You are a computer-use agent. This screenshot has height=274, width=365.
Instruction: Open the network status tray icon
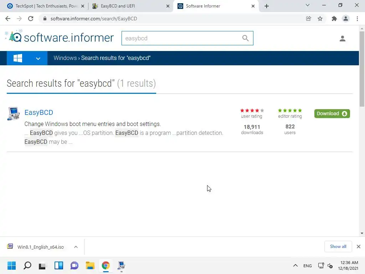pyautogui.click(x=321, y=265)
